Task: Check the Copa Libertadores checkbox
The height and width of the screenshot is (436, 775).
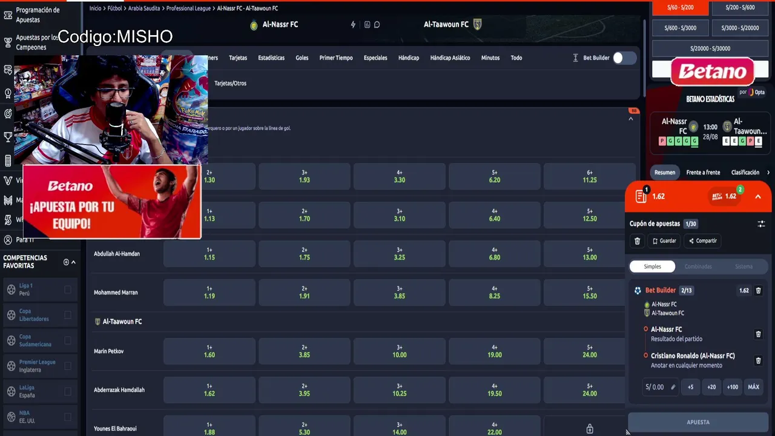Action: (x=68, y=315)
